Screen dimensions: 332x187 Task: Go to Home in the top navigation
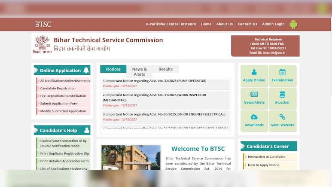tap(206, 24)
